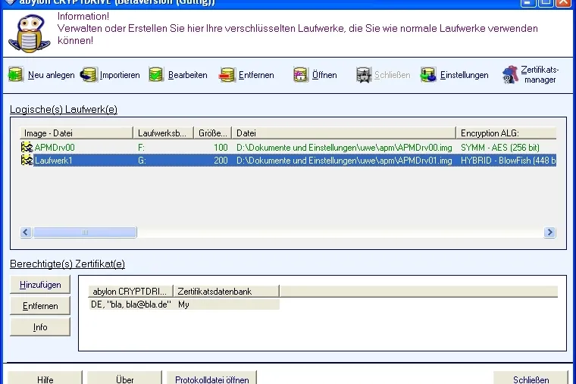Click the Importieren label in toolbar

pos(120,75)
